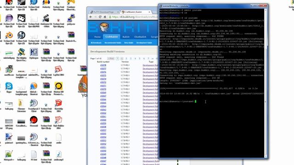294x165 pixels.
Task: Show Development Builds list
Action: coord(144,43)
